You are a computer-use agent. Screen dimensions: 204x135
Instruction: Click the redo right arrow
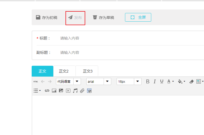(x=50, y=81)
